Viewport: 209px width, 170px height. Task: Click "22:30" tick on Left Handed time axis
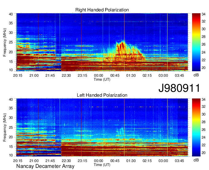(66, 161)
